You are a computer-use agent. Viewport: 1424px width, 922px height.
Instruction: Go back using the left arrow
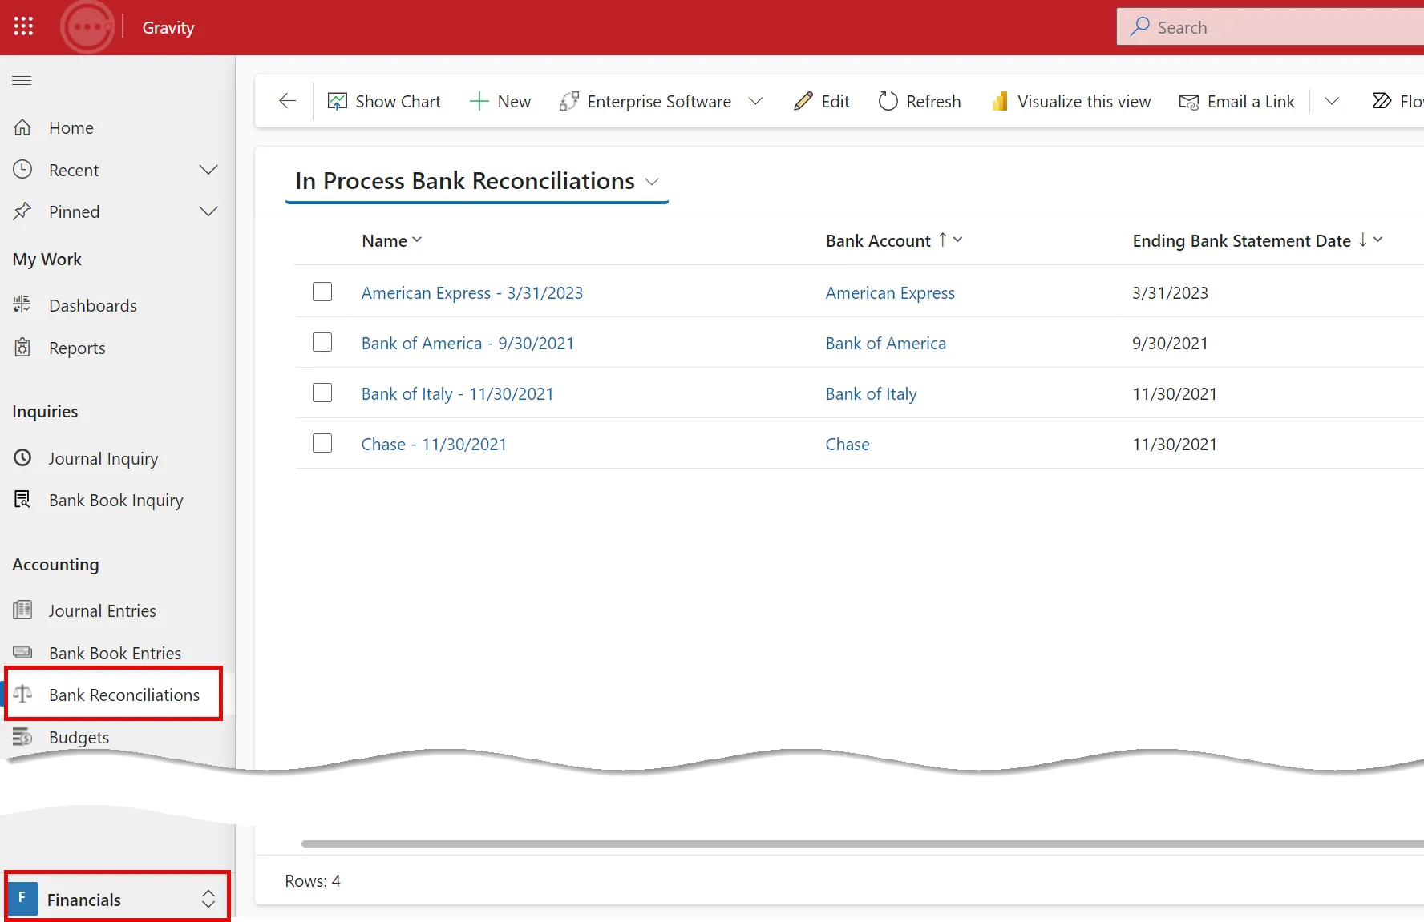pos(287,101)
